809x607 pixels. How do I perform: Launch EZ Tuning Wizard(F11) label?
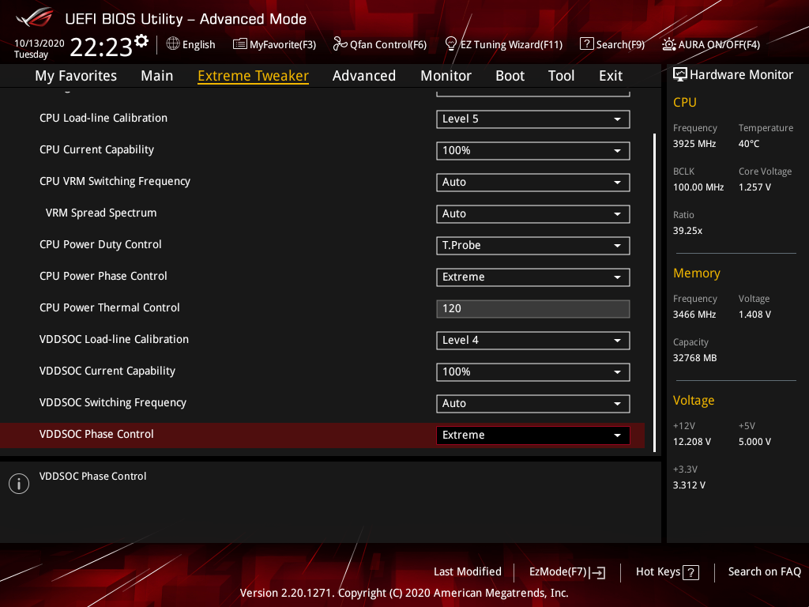point(511,45)
